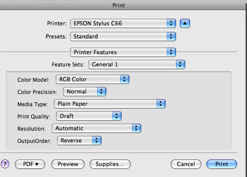Open the Color Precision Normal dropdown
The image size is (247, 177).
point(85,91)
